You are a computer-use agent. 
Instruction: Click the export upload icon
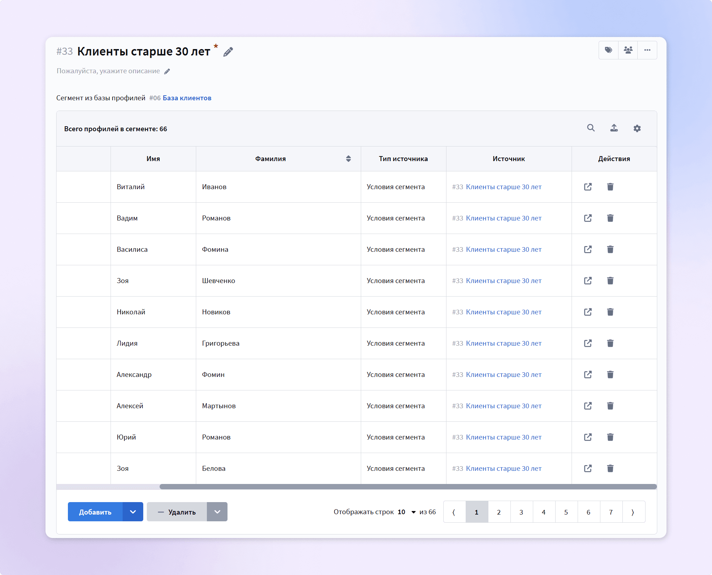[614, 128]
